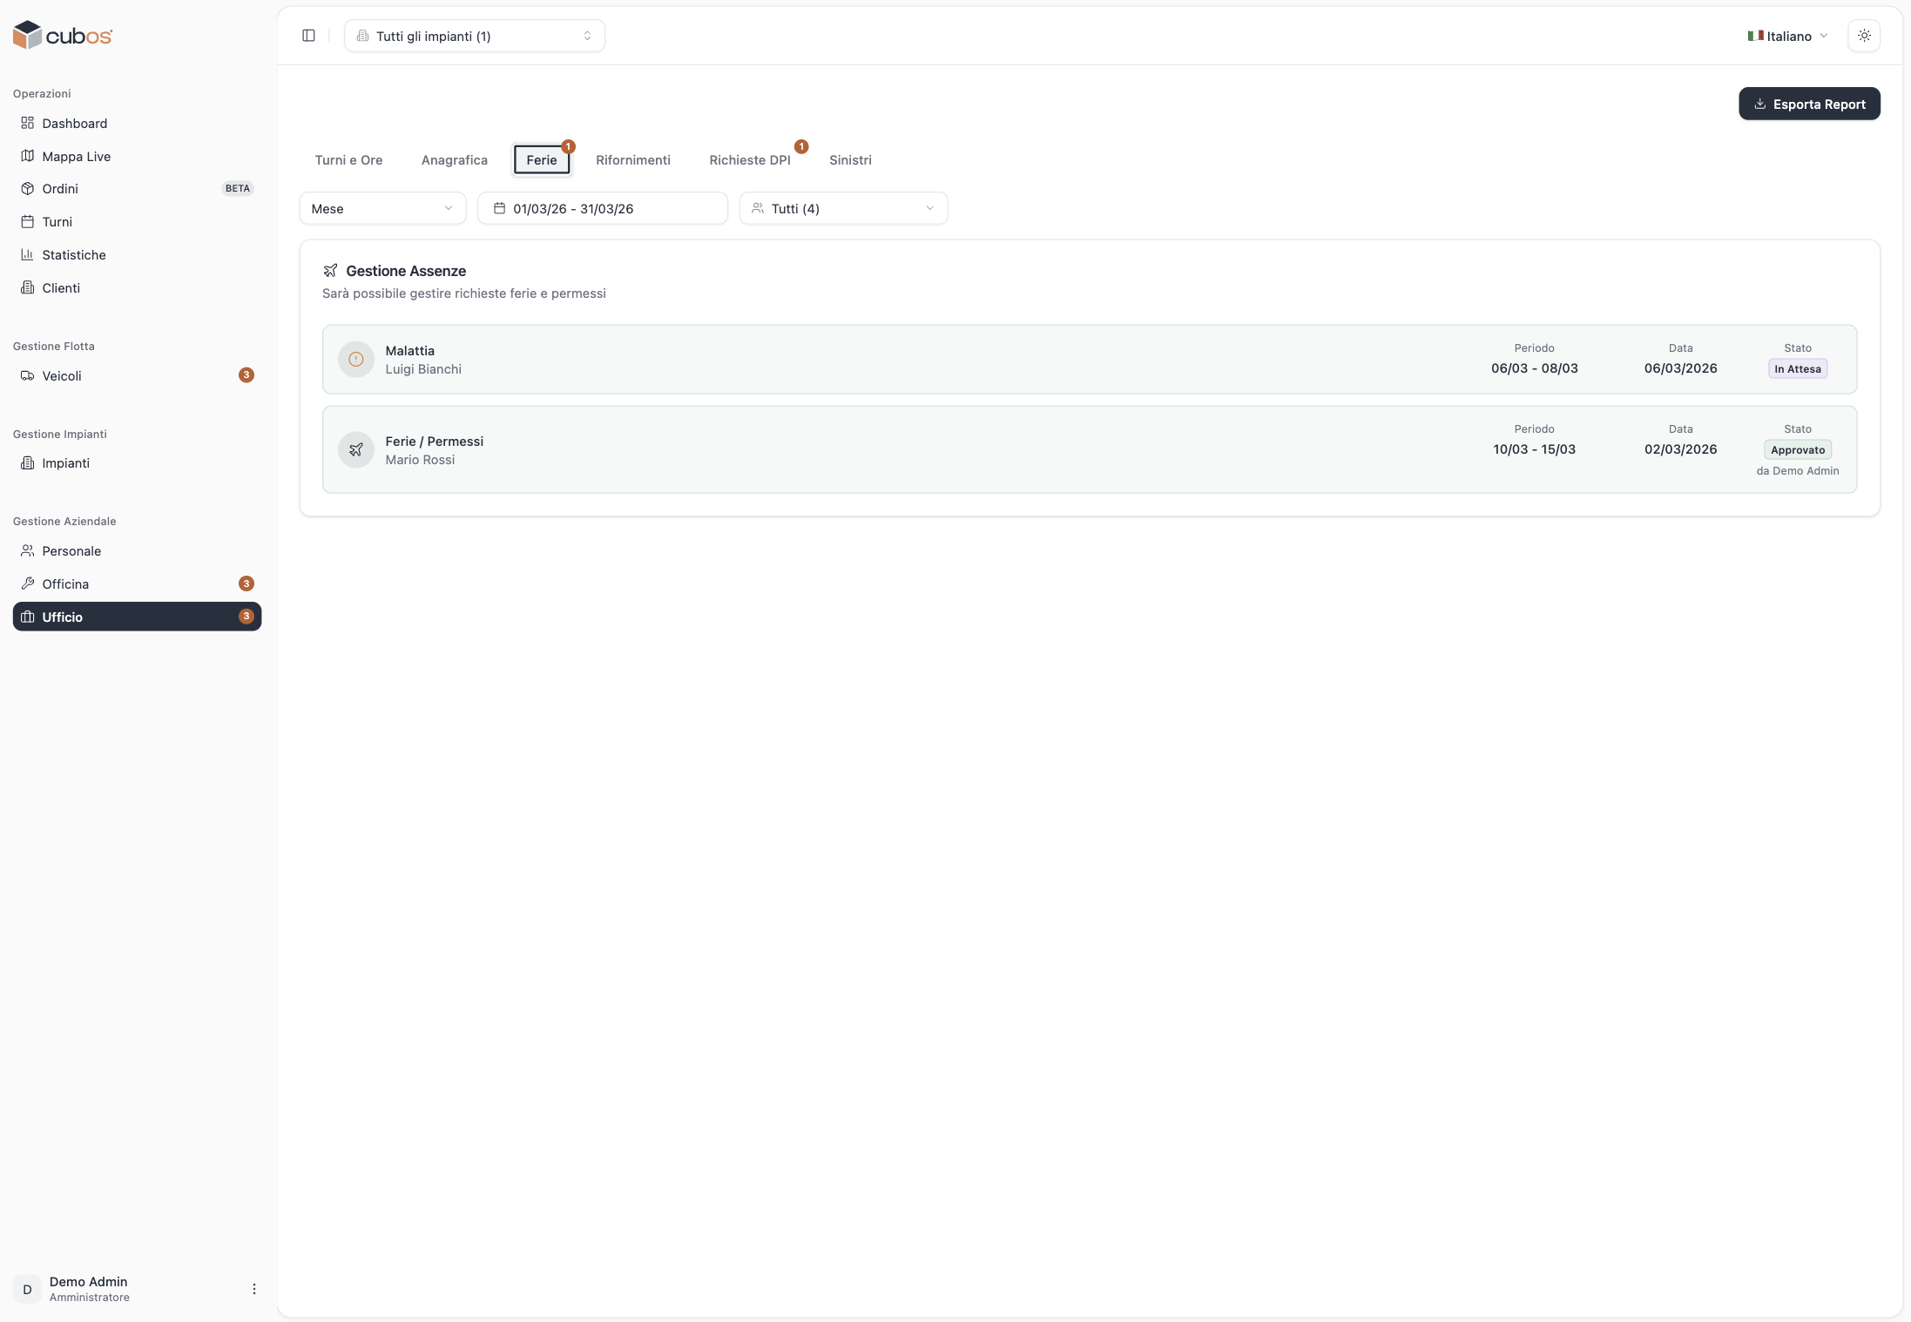The height and width of the screenshot is (1322, 1911).
Task: Click the Ferie / Permessi plane icon
Action: pos(355,450)
